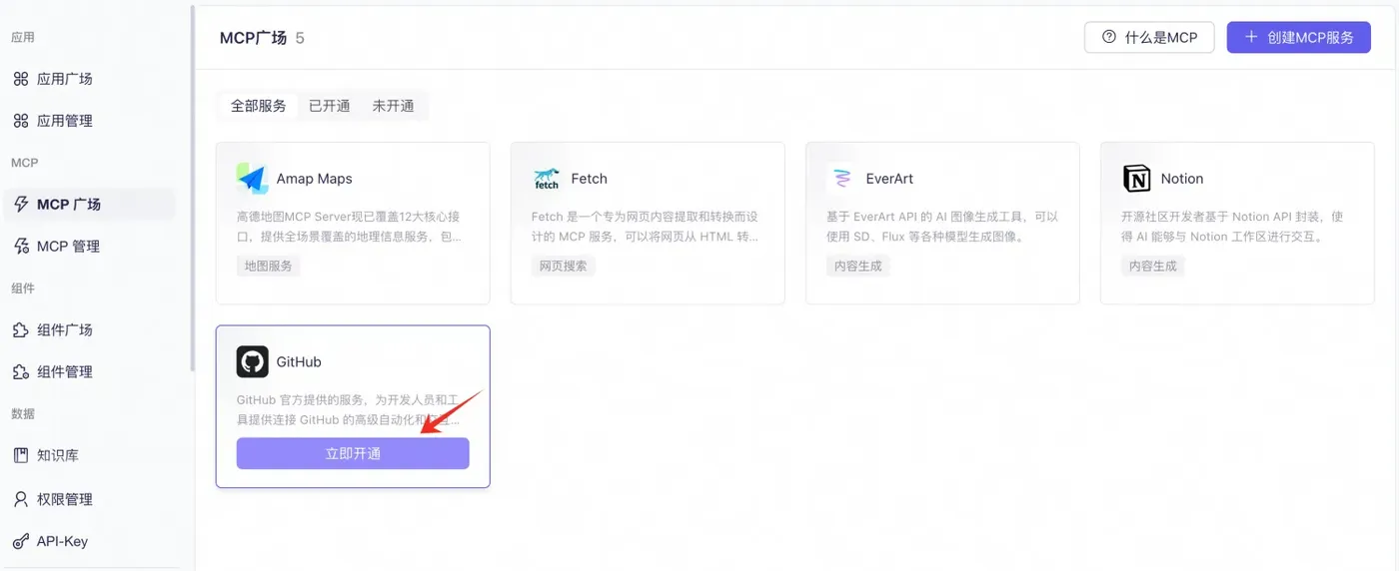Click the 内容生成 tag on Notion
The image size is (1399, 571).
click(1154, 267)
